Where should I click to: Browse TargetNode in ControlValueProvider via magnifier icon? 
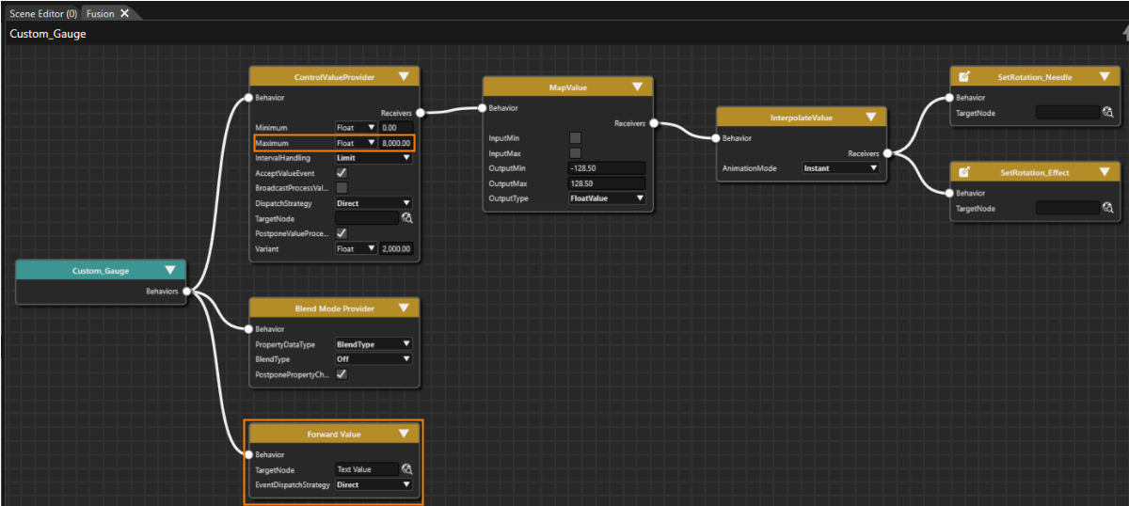pyautogui.click(x=407, y=218)
